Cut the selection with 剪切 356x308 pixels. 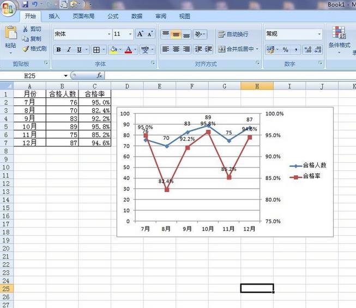click(32, 29)
